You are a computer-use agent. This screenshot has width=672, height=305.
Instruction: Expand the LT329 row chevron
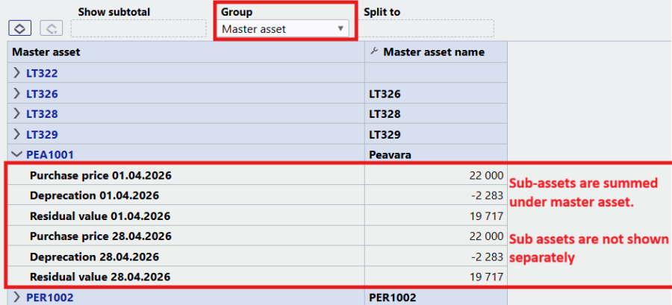[x=16, y=134]
